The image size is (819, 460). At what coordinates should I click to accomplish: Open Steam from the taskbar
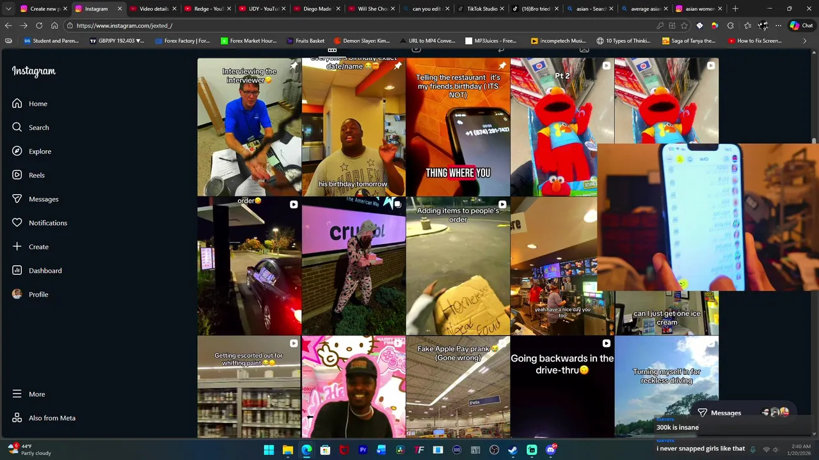tap(513, 450)
